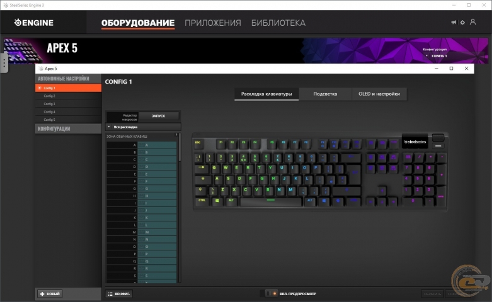The image size is (492, 302).
Task: Select the green Windows key on keyboard
Action: click(217, 201)
